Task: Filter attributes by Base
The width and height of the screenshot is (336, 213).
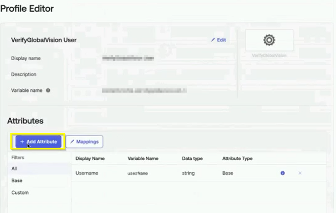Action: [17, 181]
